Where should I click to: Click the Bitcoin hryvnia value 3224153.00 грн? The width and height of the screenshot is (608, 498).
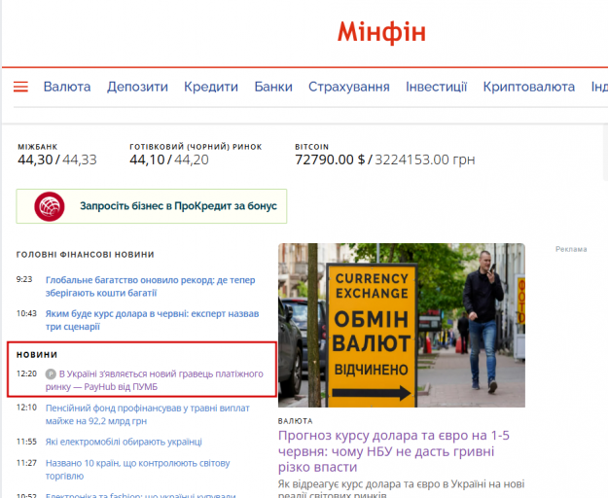425,160
